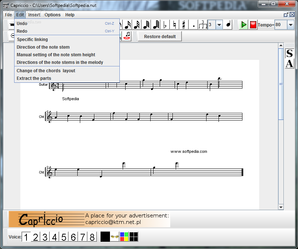Select the sixteenth note duration
This screenshot has width=298, height=249.
point(127,25)
